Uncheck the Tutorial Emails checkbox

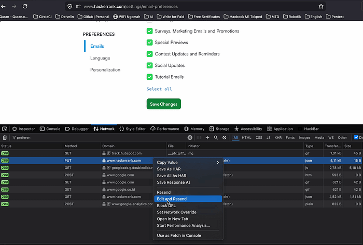coord(149,77)
